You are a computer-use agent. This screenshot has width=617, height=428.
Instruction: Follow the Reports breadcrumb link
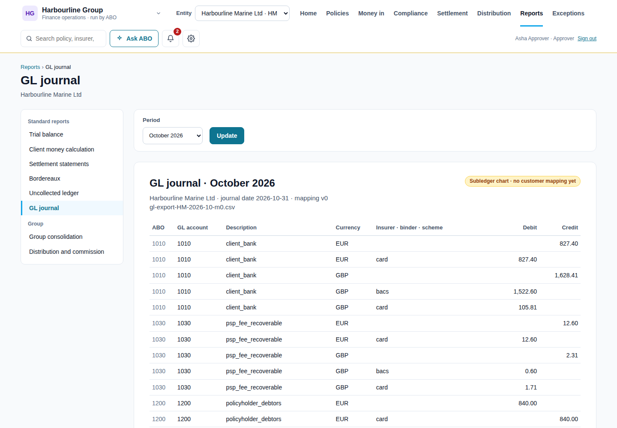click(30, 67)
